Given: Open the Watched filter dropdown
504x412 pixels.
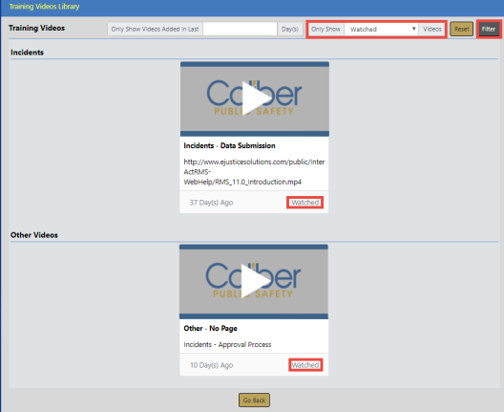Looking at the screenshot, I should point(381,30).
